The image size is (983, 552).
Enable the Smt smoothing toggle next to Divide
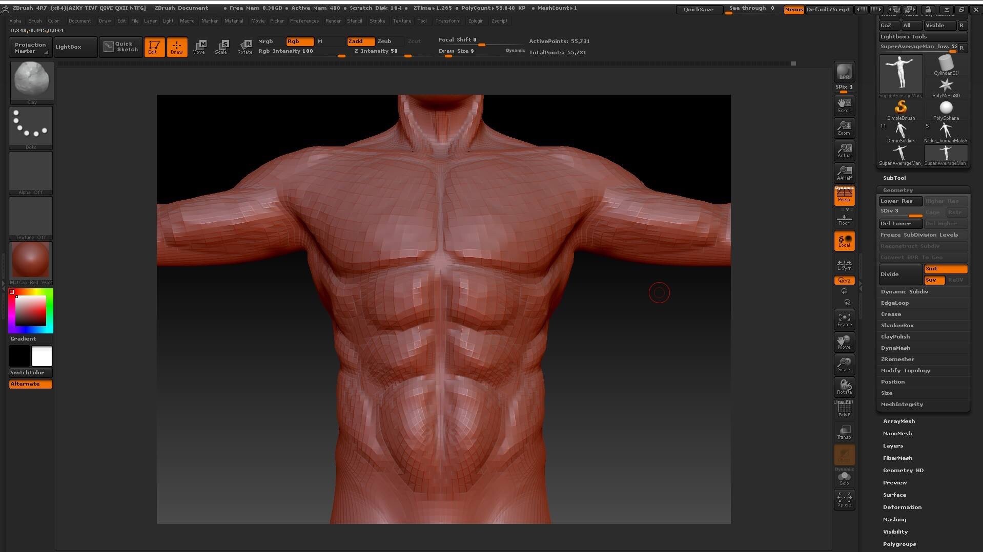[945, 268]
